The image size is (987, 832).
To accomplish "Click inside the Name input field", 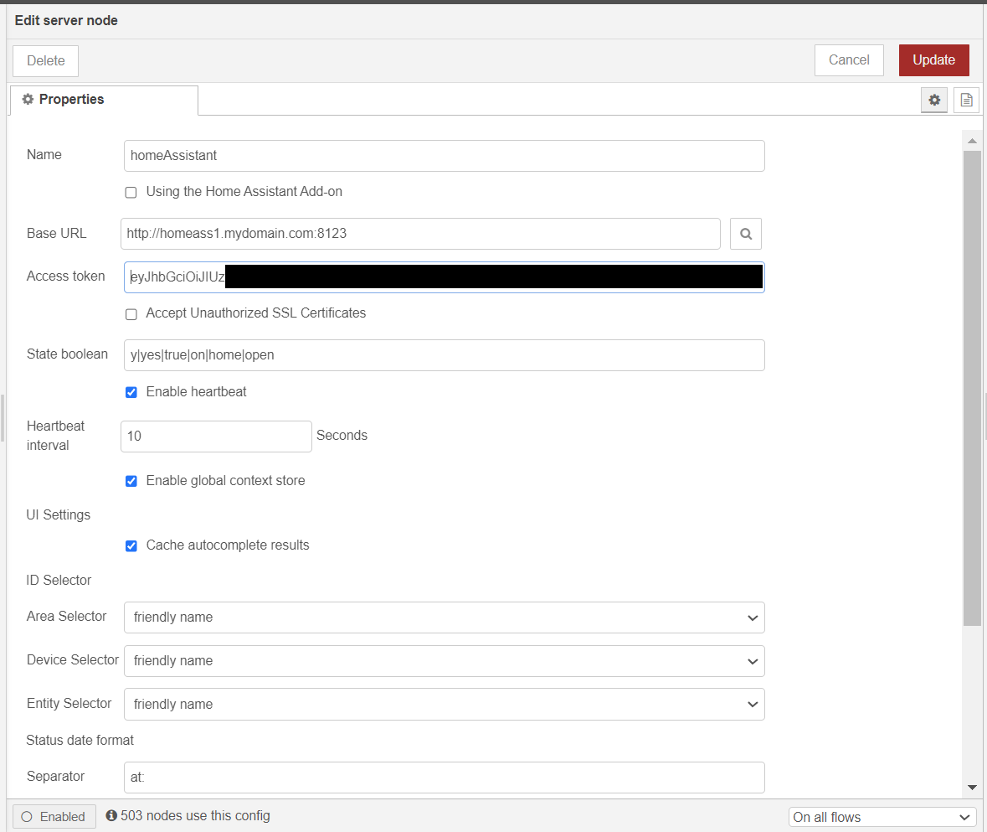I will (444, 156).
